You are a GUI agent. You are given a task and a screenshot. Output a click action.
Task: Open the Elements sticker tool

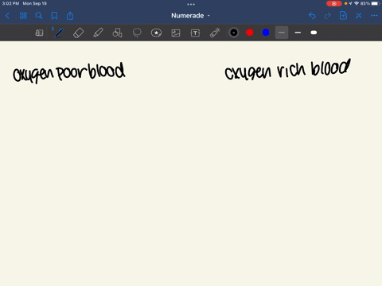(156, 33)
